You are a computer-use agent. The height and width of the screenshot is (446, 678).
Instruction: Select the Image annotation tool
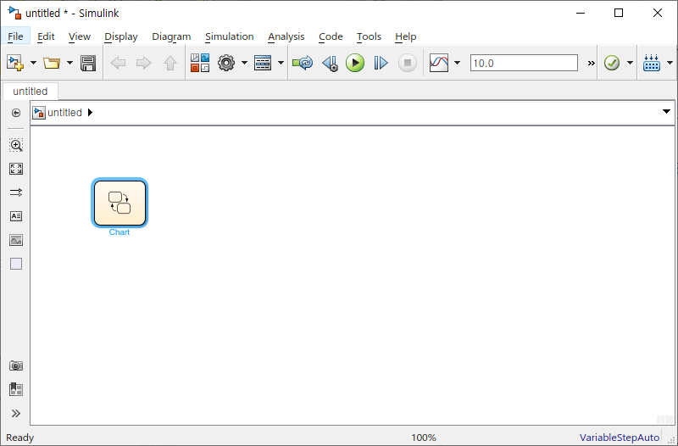[x=16, y=240]
